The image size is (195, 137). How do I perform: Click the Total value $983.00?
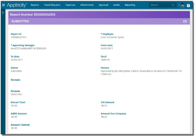pos(105,60)
